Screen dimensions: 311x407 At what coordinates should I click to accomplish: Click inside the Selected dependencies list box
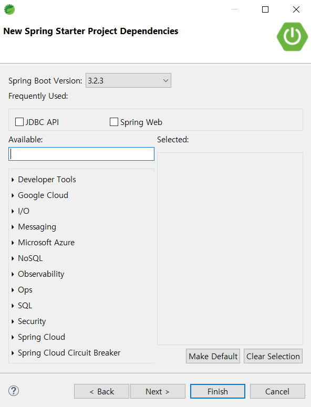[230, 249]
